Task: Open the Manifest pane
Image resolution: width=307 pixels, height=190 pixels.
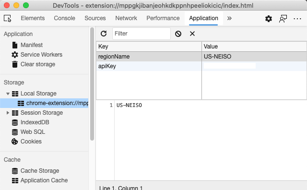Action: pyautogui.click(x=32, y=45)
